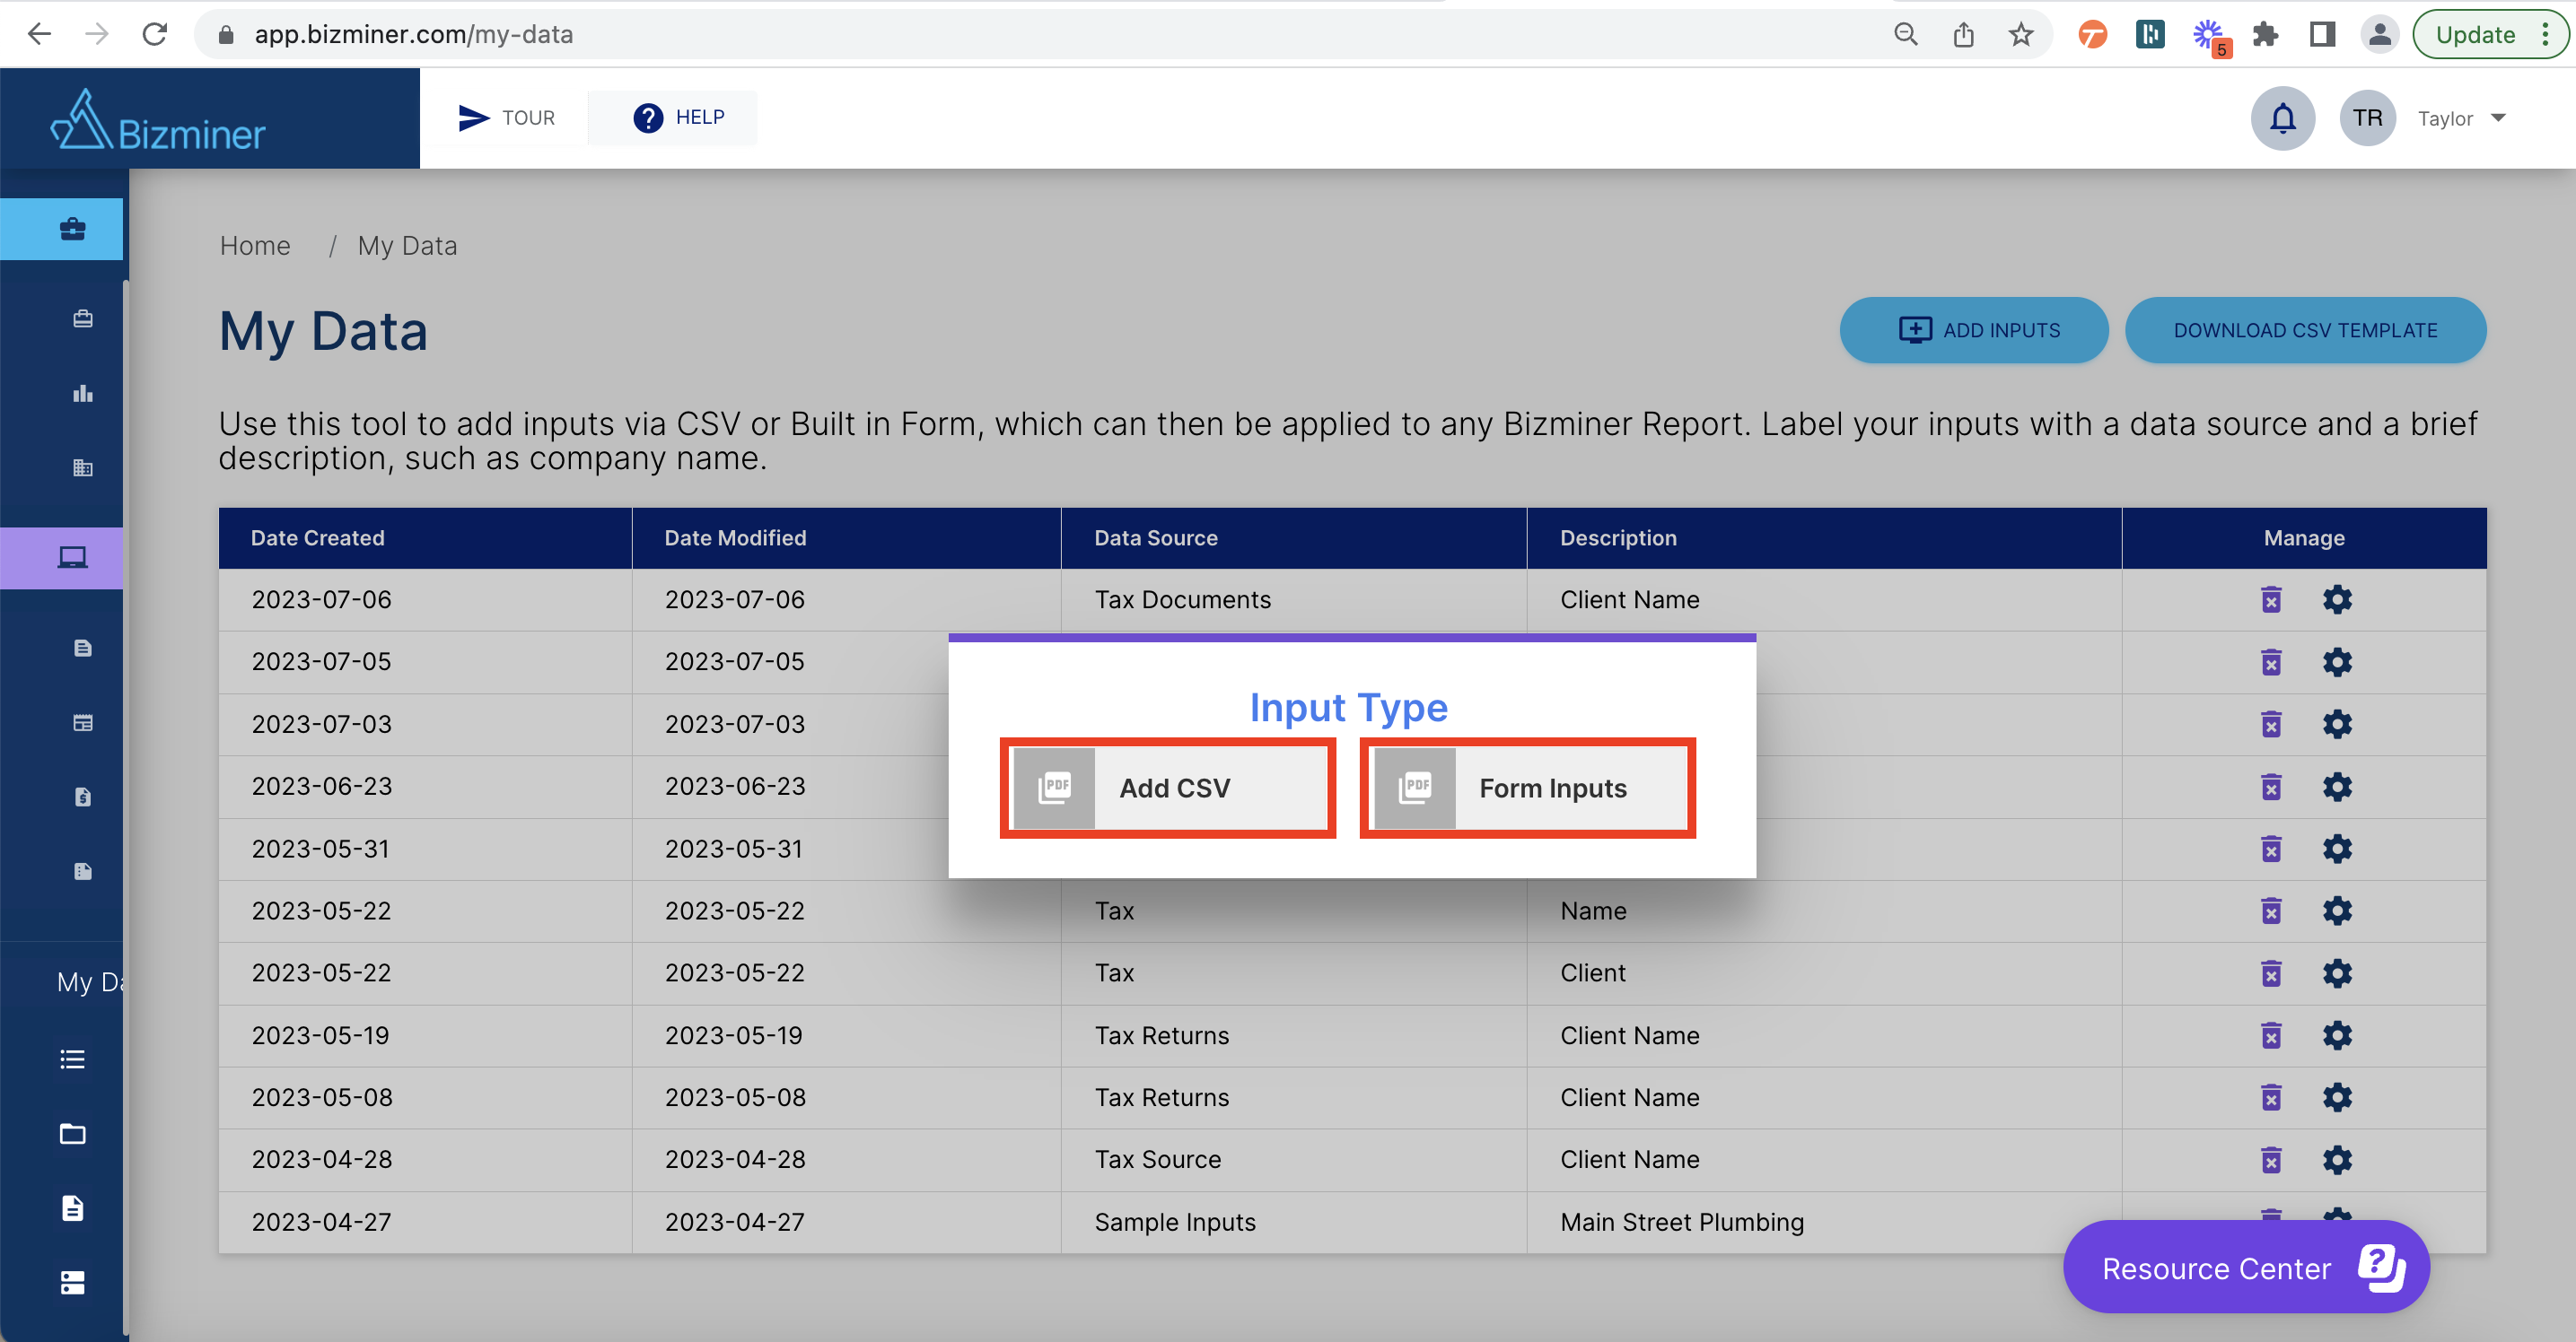The height and width of the screenshot is (1342, 2576).
Task: Open the bar chart sidebar icon
Action: [83, 393]
